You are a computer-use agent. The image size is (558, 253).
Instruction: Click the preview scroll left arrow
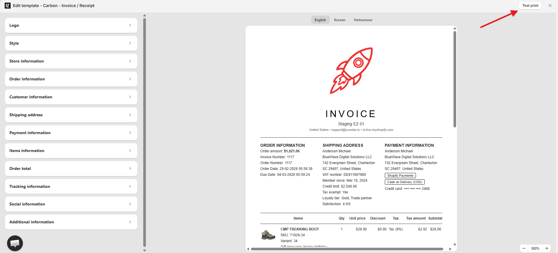(248, 249)
